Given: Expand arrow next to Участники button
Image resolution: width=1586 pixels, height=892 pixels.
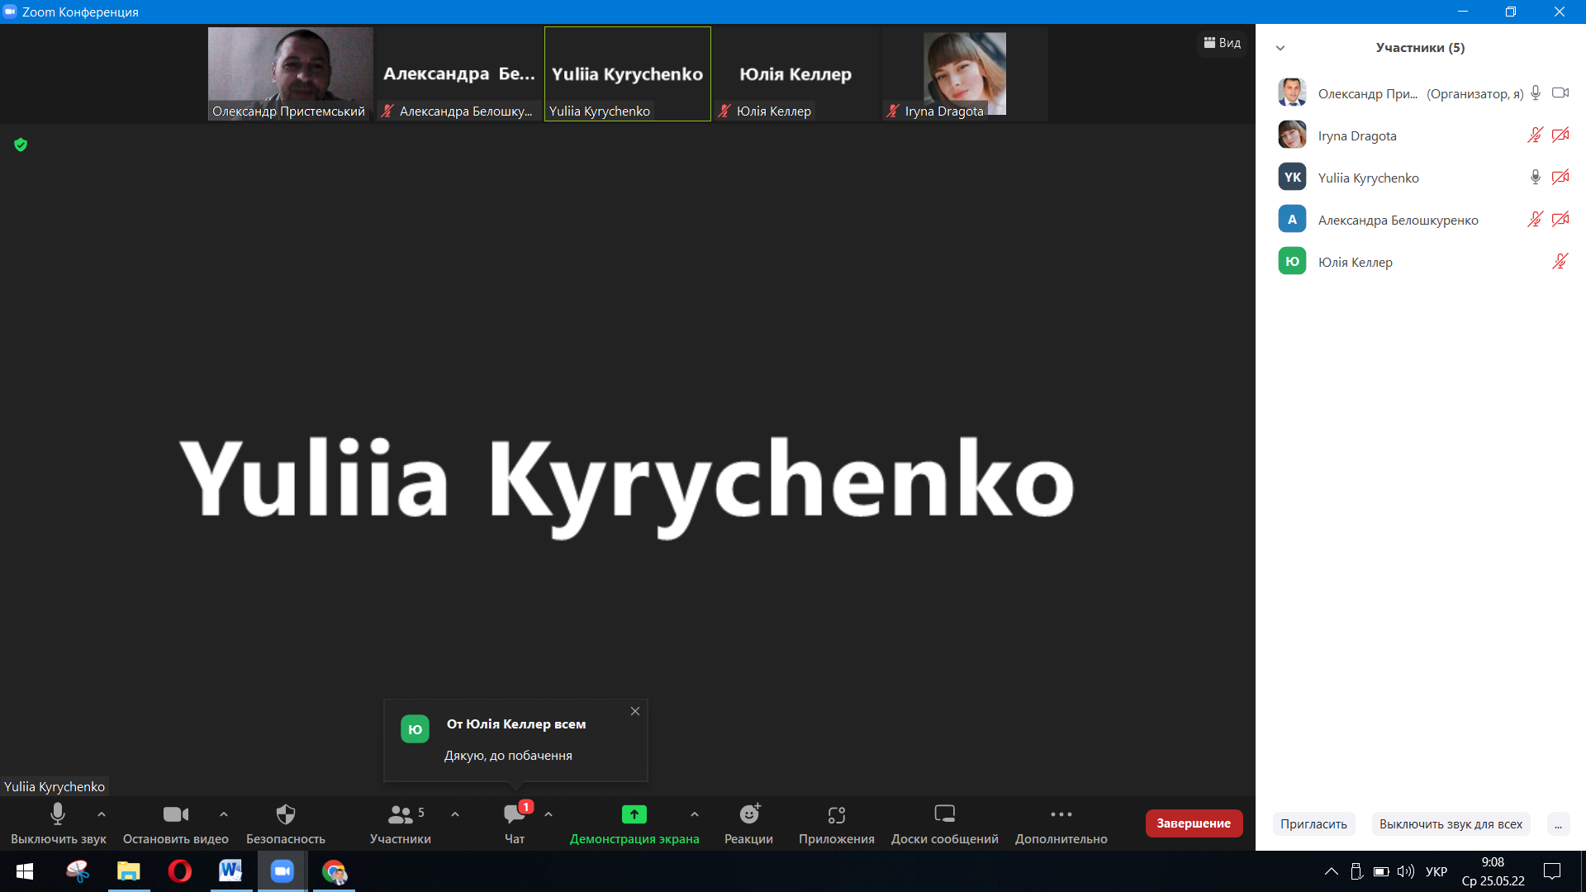Looking at the screenshot, I should [x=455, y=814].
